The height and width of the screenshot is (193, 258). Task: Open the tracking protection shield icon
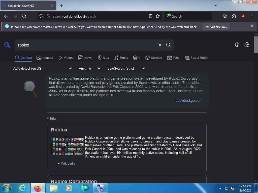pyautogui.click(x=41, y=16)
